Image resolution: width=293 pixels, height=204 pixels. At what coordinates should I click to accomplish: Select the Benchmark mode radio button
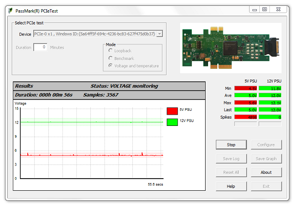(x=110, y=58)
